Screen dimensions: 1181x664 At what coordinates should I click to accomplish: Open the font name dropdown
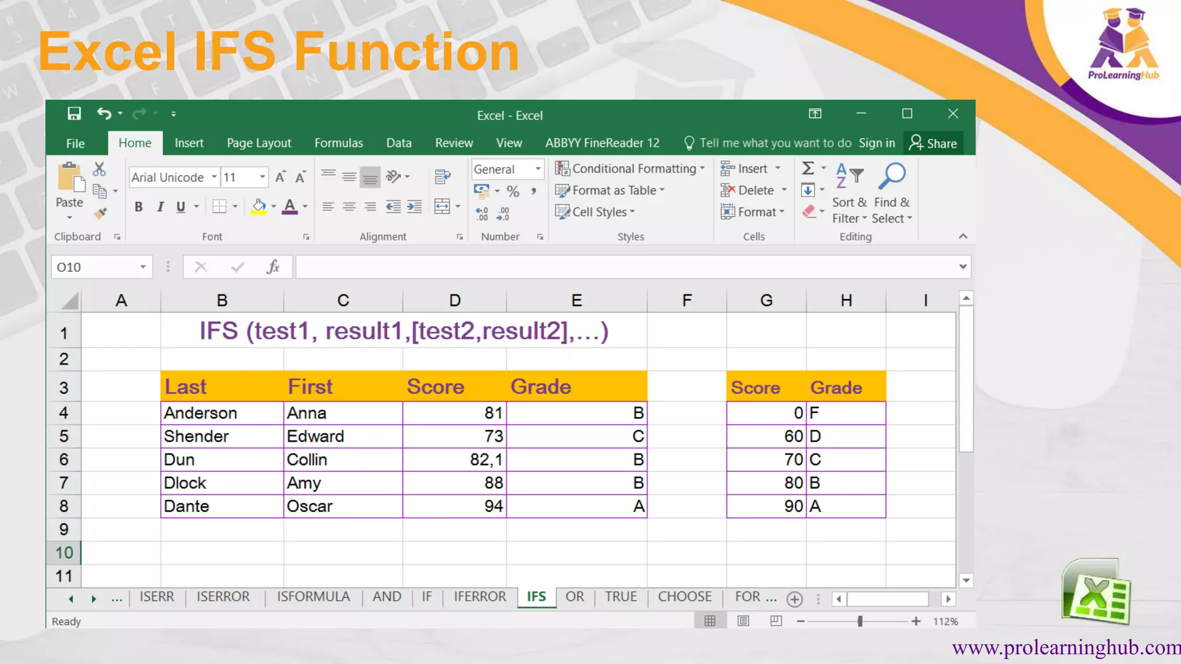(214, 177)
